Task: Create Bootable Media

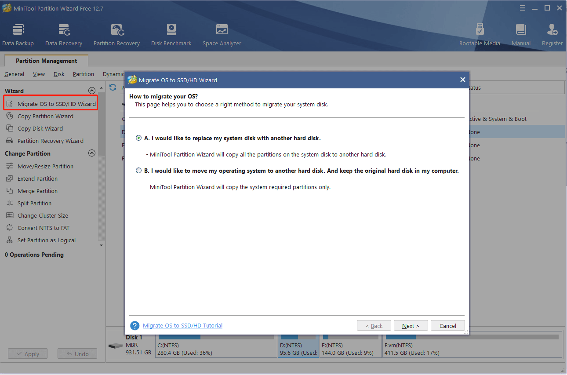Action: (480, 35)
